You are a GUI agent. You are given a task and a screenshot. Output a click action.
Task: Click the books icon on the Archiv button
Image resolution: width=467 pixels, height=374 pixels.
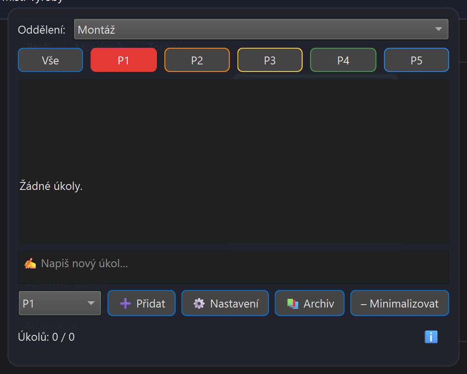pos(293,304)
